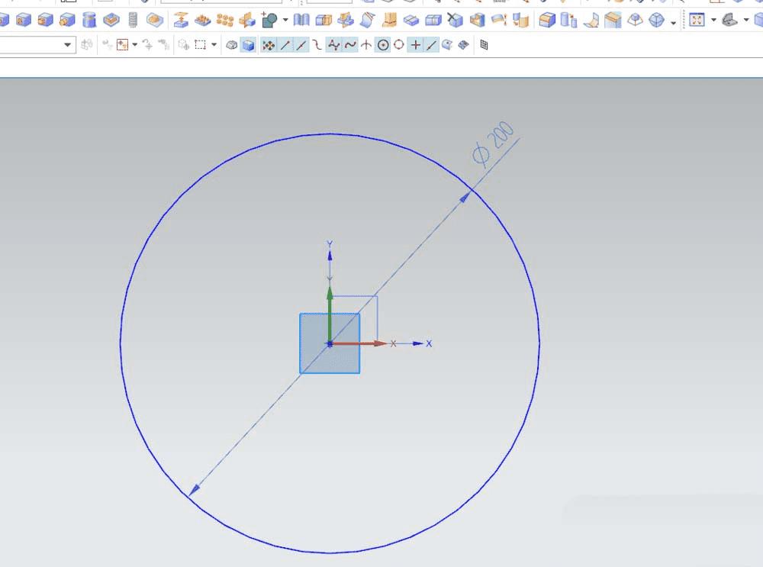The image size is (763, 567).
Task: Toggle the Point on Face snap
Action: click(x=446, y=45)
